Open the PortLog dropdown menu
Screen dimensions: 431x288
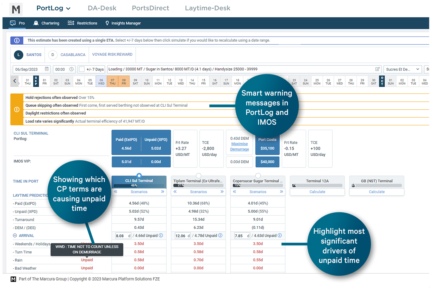click(x=53, y=8)
